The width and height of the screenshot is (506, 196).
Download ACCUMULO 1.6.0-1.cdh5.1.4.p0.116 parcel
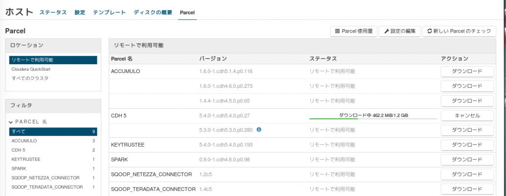click(467, 72)
